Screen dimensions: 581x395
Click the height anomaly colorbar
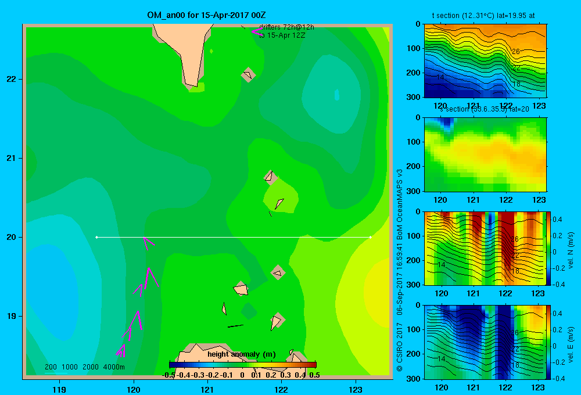[243, 364]
